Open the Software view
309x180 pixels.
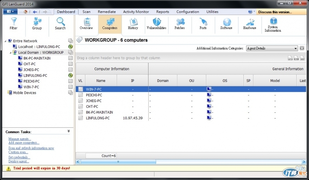click(226, 24)
